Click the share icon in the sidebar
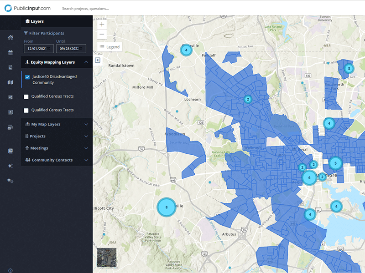 [10, 97]
